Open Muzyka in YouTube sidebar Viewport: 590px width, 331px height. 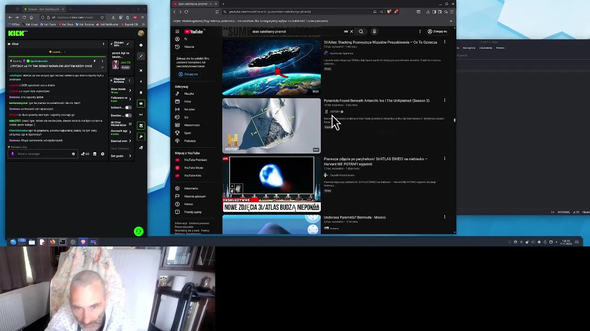189,94
